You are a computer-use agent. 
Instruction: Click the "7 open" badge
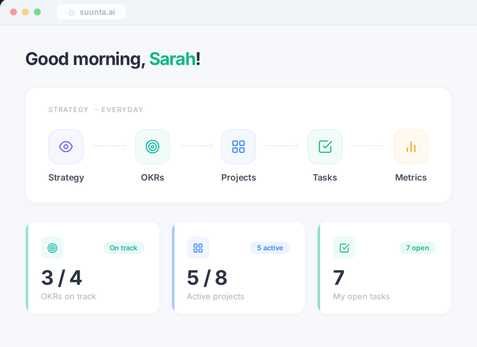click(x=417, y=248)
